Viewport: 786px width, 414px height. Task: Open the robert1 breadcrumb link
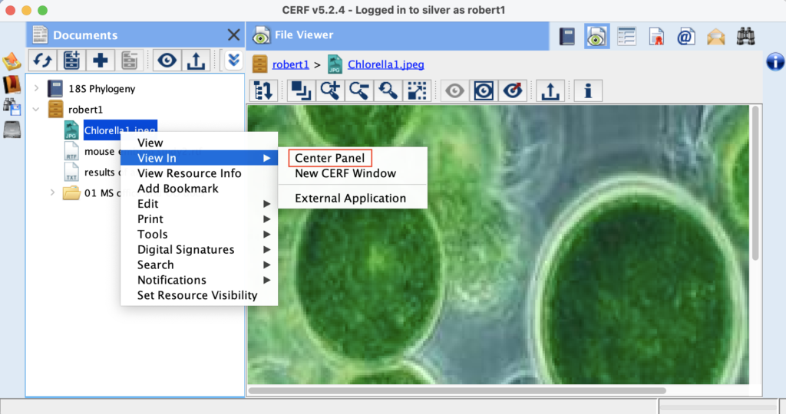pos(290,64)
